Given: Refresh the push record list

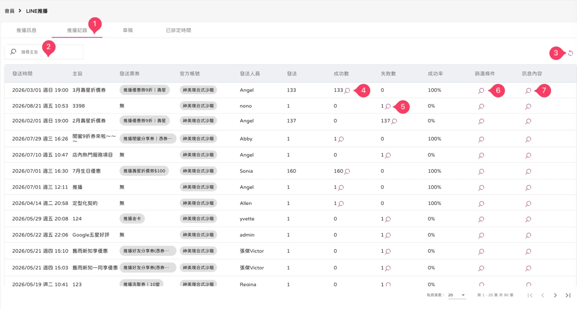Looking at the screenshot, I should [571, 53].
